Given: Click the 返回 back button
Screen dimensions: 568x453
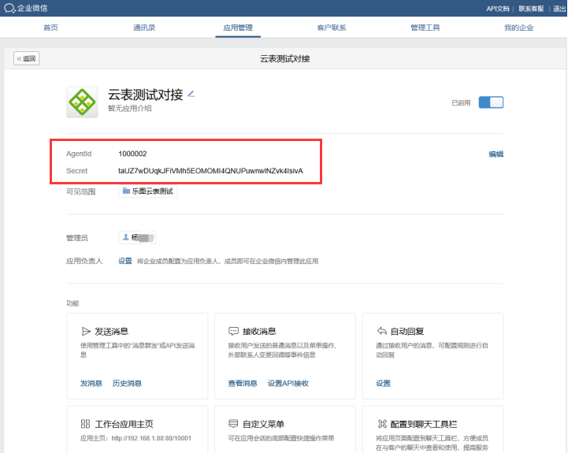Looking at the screenshot, I should [x=27, y=58].
